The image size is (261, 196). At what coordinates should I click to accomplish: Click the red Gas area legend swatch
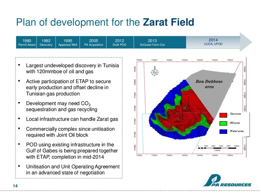click(223, 115)
